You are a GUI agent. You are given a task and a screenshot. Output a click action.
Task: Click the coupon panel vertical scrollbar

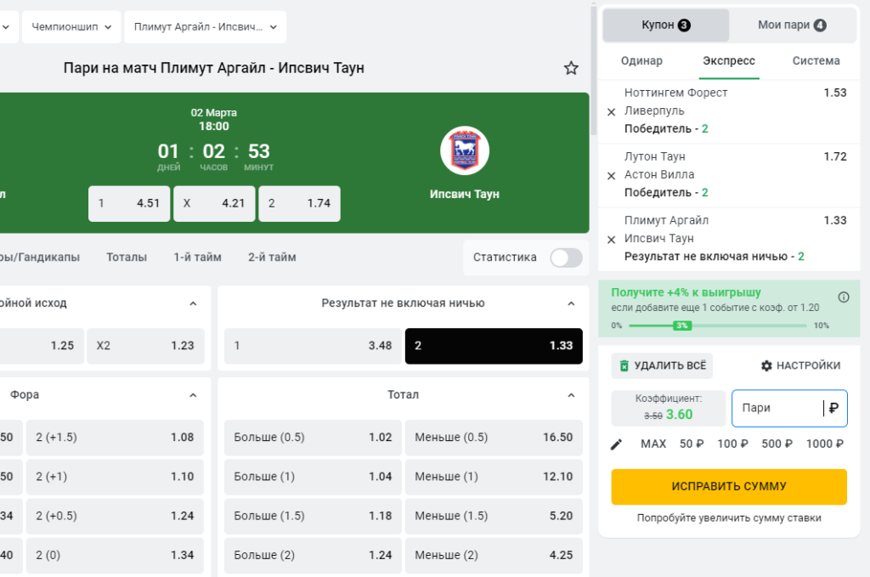[593, 70]
